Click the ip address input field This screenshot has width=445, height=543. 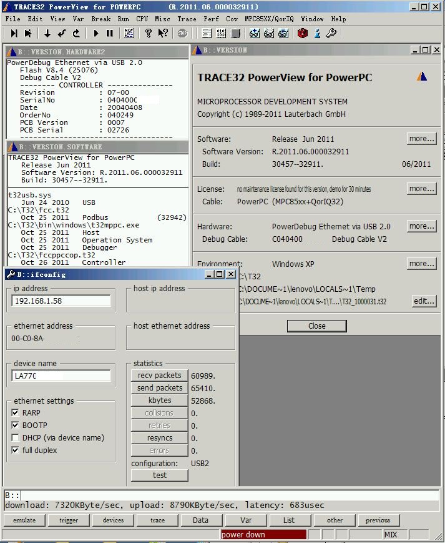coord(61,301)
